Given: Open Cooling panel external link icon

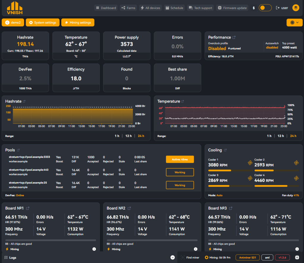Looking at the screenshot, I should [225, 150].
